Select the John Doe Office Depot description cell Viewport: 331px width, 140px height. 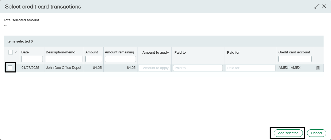click(x=64, y=68)
